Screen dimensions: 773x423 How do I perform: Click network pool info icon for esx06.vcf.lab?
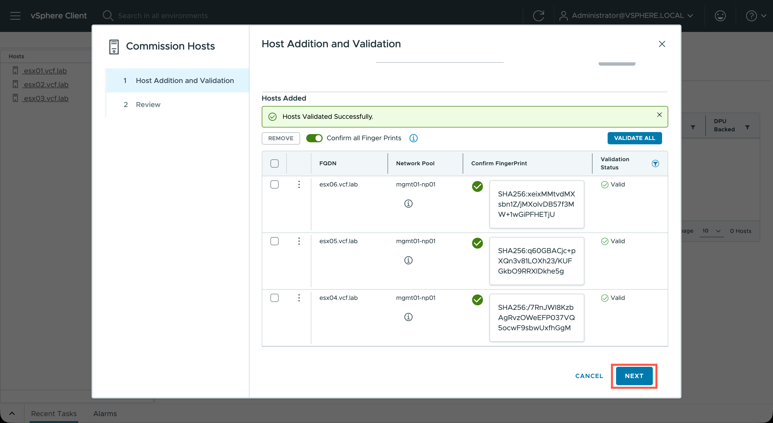[408, 204]
